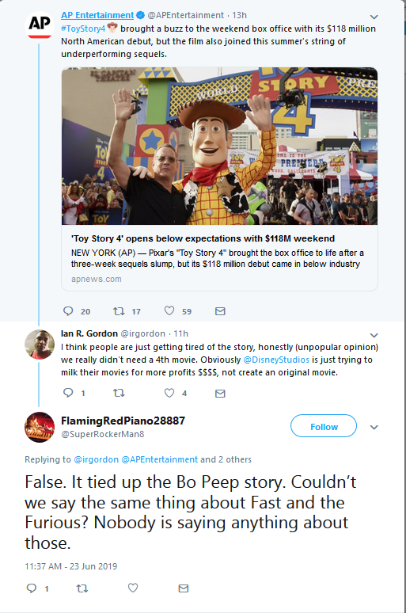Open the @DisneyStudios mention link
406x613 pixels.
(276, 360)
